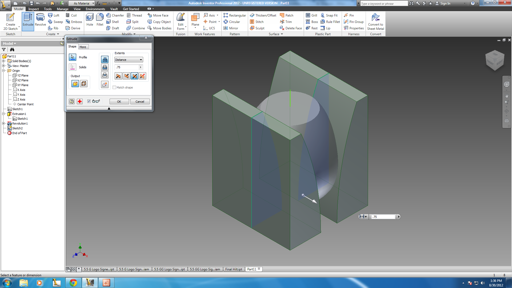Expand the Revolution1 node
This screenshot has height=288, width=512.
coord(4,123)
